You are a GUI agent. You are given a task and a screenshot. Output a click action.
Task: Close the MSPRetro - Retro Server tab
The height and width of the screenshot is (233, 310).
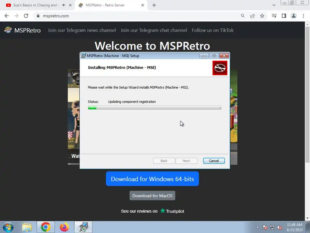(143, 5)
